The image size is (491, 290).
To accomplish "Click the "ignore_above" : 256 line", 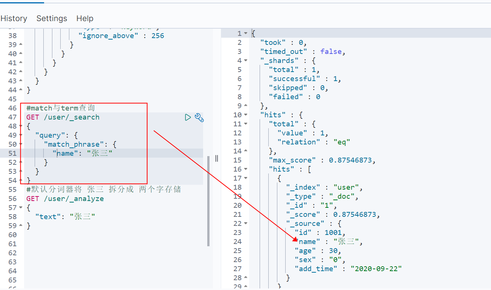I will [121, 36].
